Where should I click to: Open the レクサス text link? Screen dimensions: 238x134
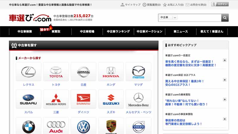tap(29, 85)
